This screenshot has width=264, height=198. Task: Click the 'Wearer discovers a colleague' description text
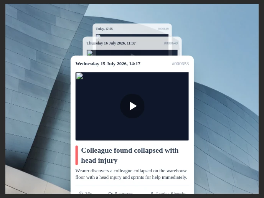[x=131, y=174]
